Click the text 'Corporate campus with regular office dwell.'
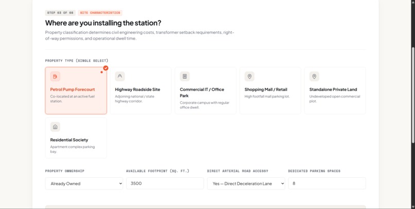The width and height of the screenshot is (415, 209). [x=204, y=105]
